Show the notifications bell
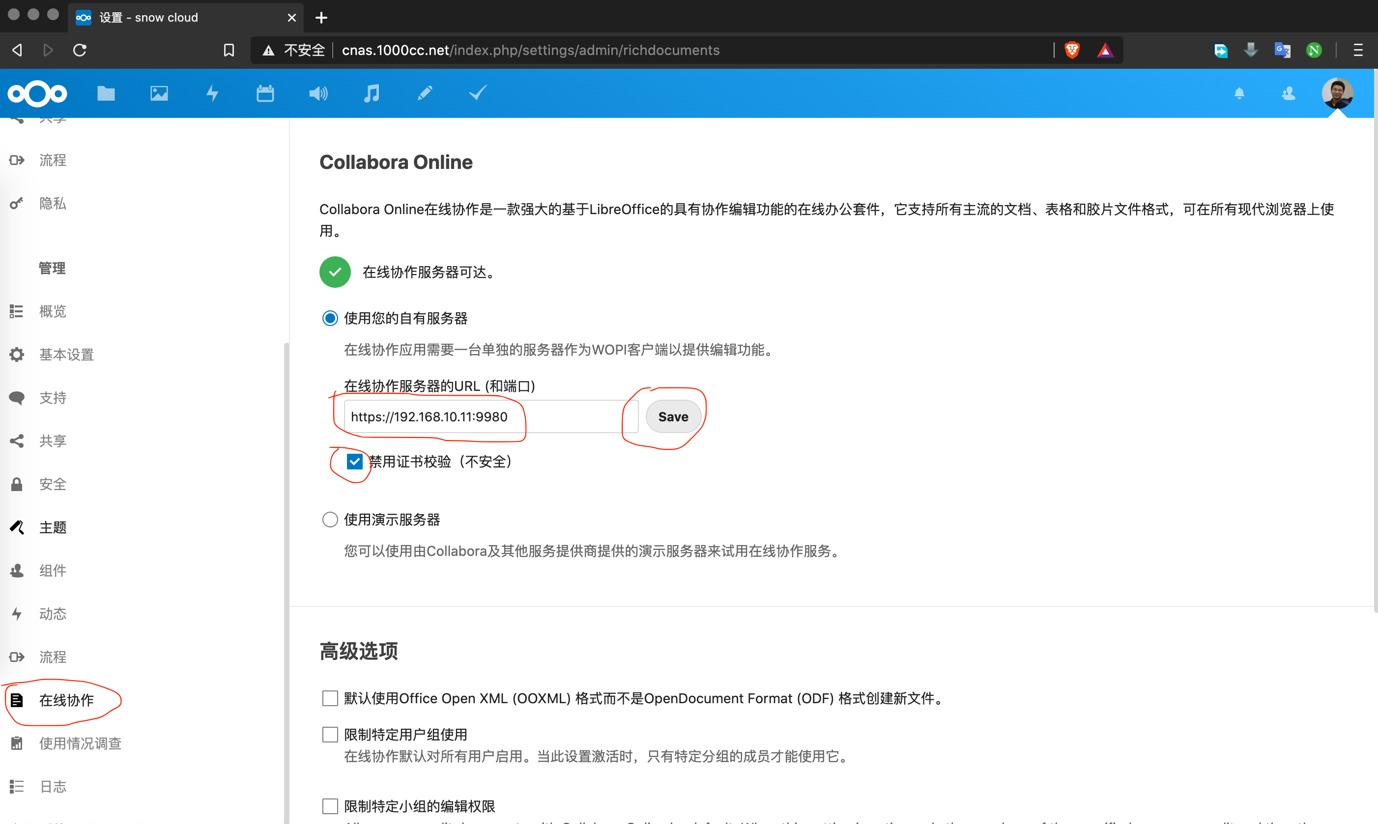This screenshot has height=824, width=1378. click(1239, 93)
